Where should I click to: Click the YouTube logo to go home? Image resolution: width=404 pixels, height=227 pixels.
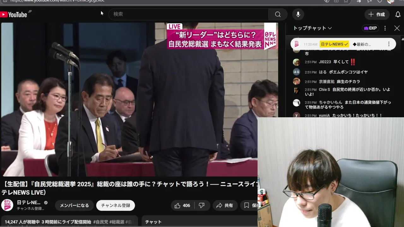[14, 15]
